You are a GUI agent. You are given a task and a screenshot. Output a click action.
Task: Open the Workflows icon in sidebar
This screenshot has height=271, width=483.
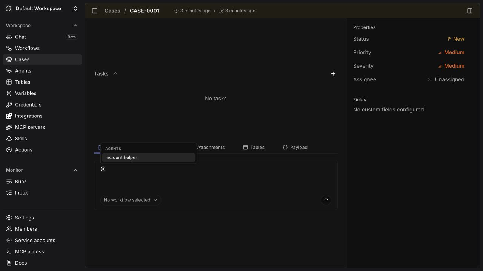[x=9, y=48]
